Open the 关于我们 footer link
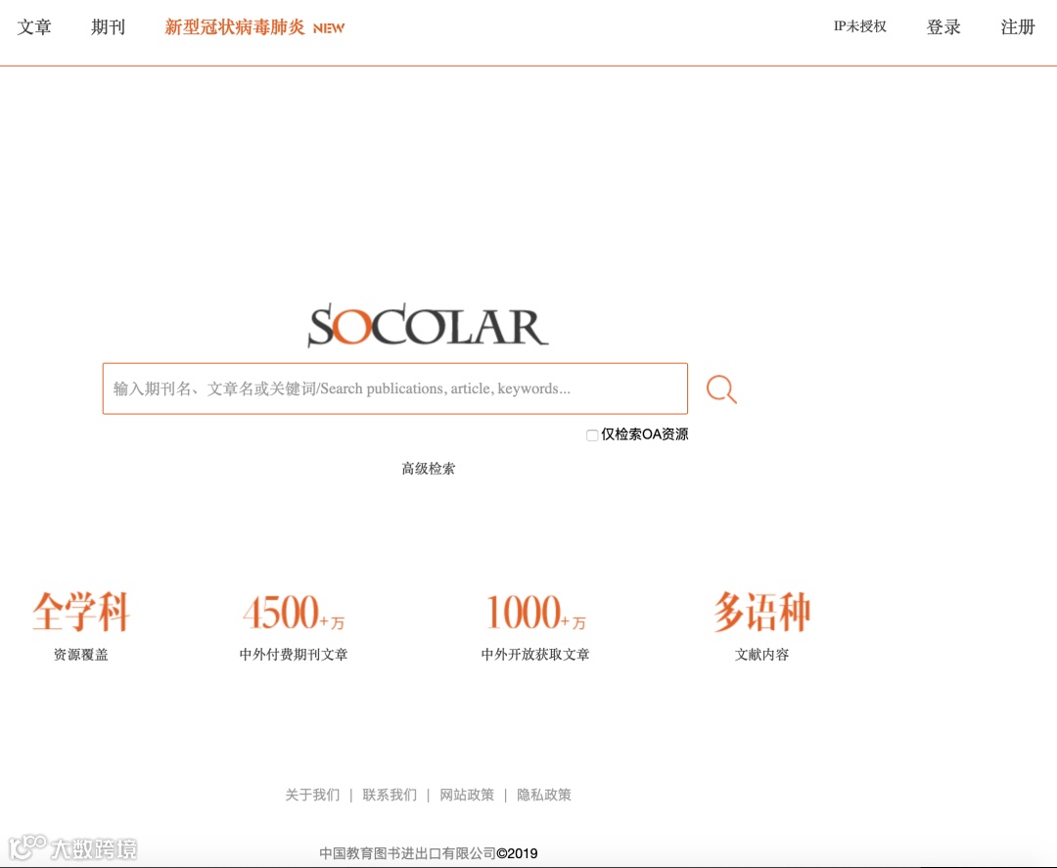This screenshot has height=868, width=1057. pos(313,795)
